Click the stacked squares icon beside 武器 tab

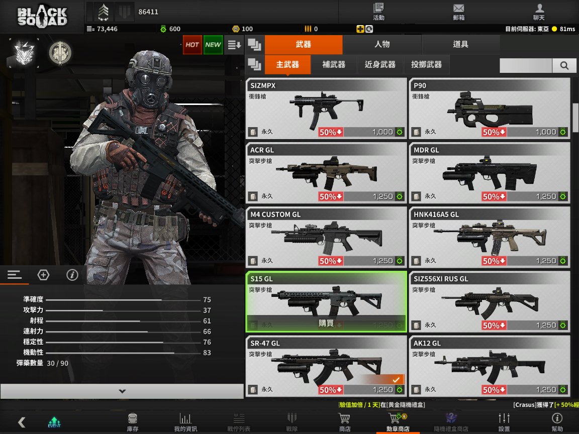[254, 45]
